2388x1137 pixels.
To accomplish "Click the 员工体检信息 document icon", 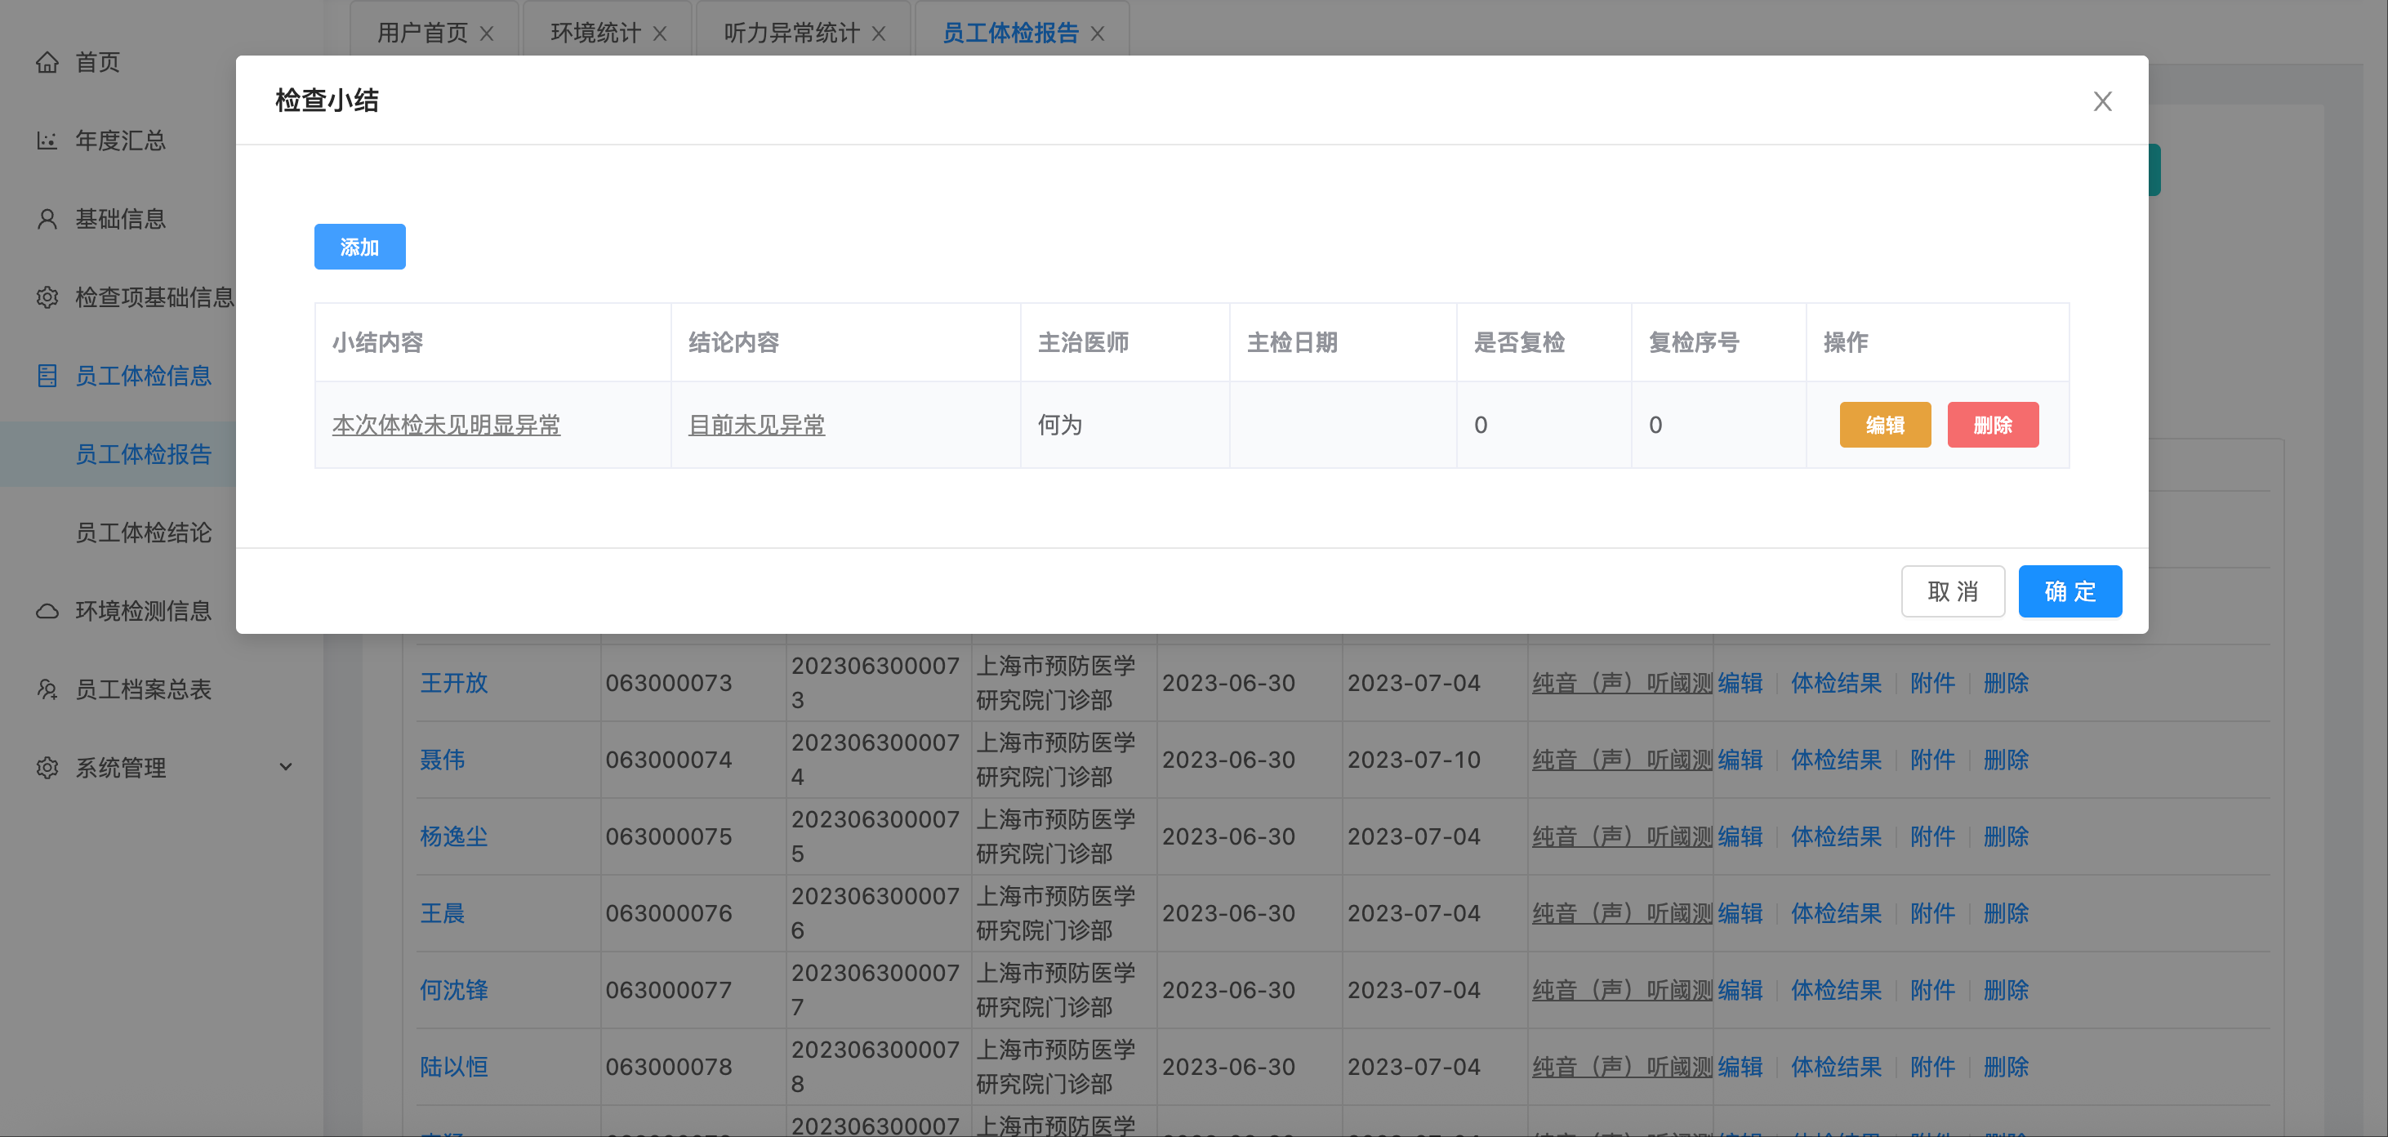I will 48,376.
